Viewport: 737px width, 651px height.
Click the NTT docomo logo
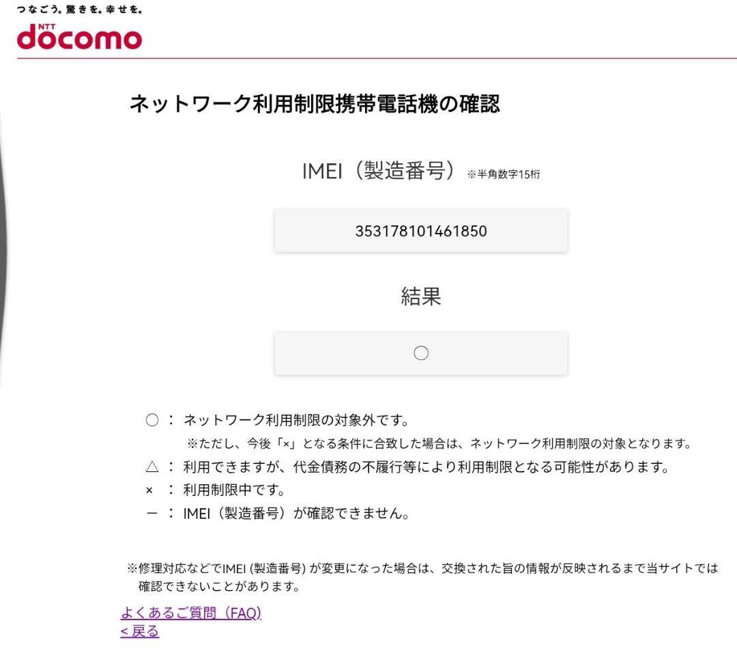coord(78,38)
